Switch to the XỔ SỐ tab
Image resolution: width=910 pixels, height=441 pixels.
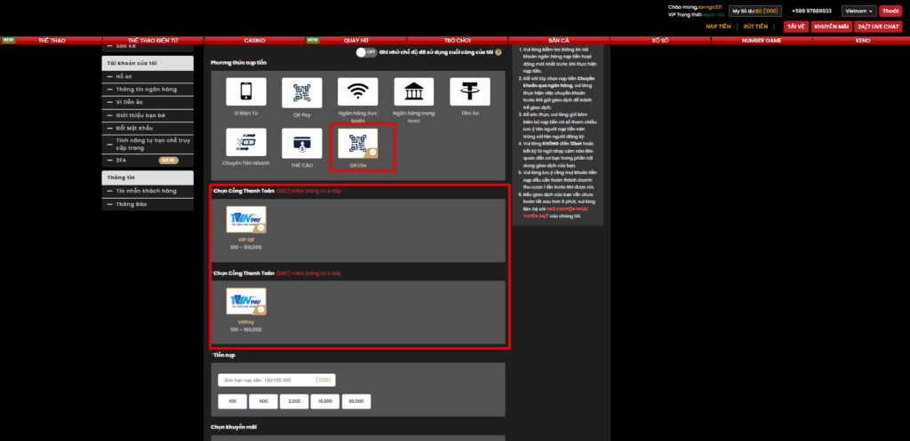[660, 41]
